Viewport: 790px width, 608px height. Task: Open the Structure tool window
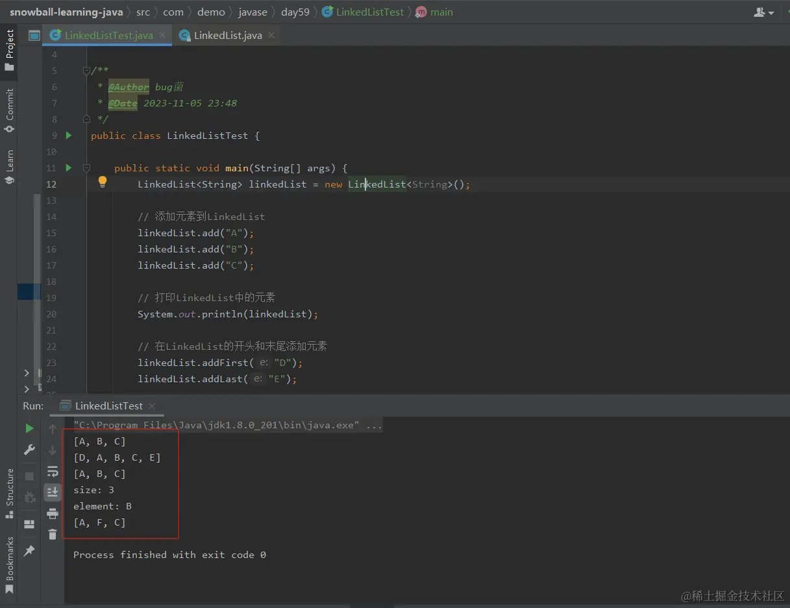[x=9, y=493]
